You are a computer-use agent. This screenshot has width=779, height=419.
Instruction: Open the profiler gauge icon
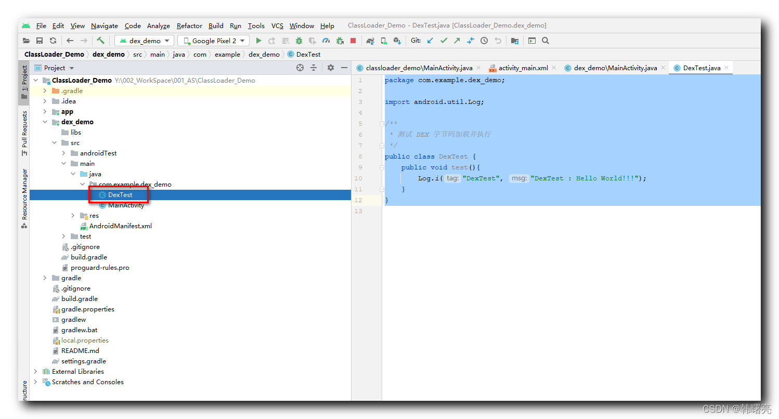(326, 41)
